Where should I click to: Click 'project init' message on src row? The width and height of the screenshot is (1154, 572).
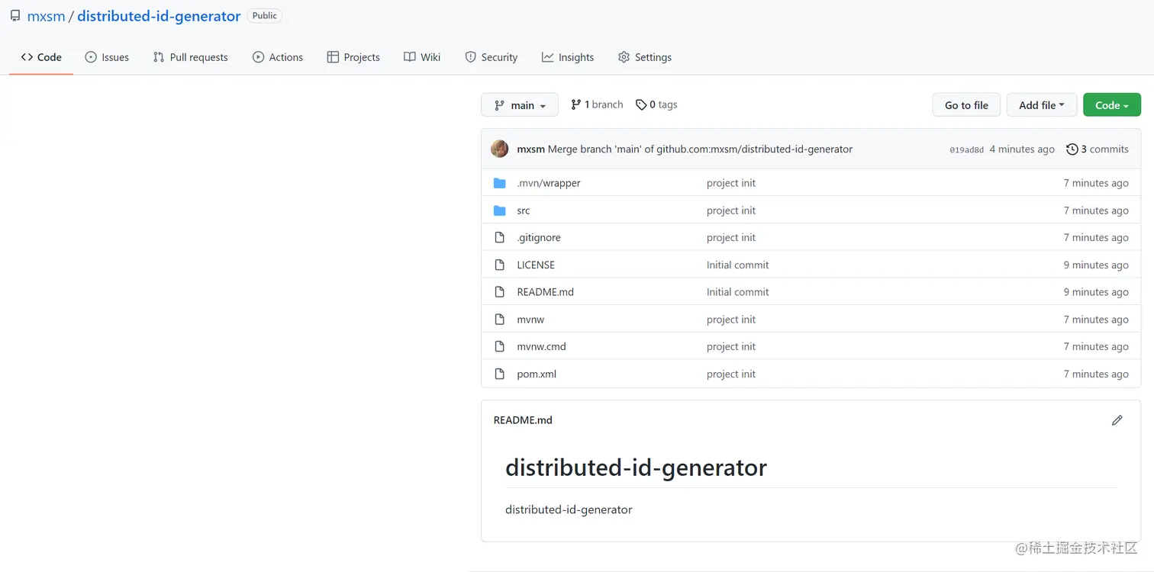point(731,210)
